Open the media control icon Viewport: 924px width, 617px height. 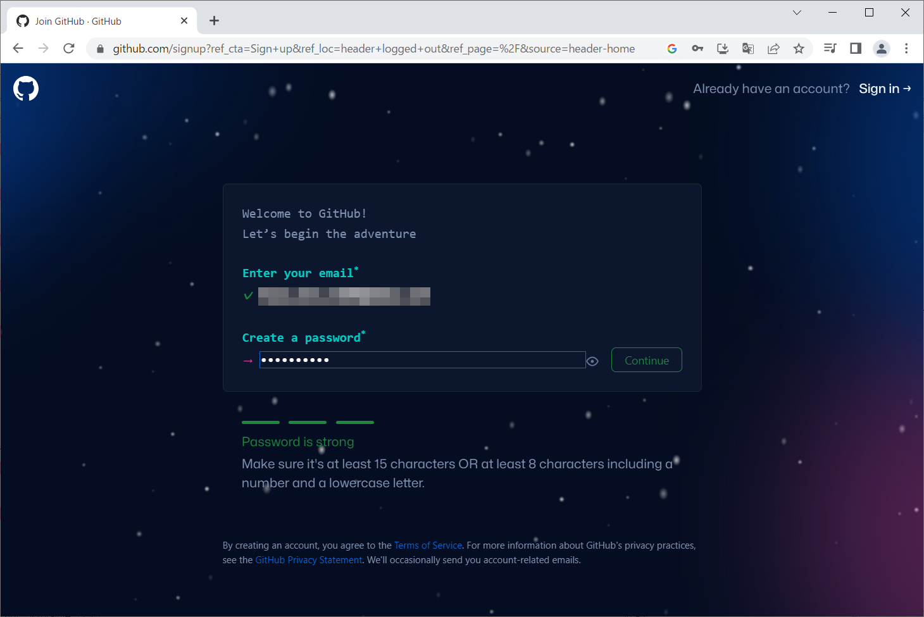tap(830, 49)
